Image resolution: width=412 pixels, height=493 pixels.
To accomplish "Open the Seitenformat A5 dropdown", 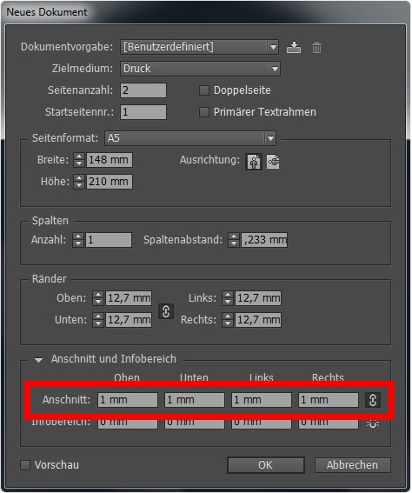I will pyautogui.click(x=190, y=138).
